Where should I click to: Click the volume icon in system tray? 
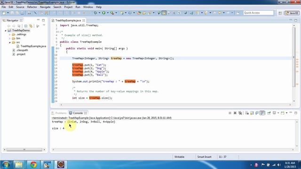(279, 165)
